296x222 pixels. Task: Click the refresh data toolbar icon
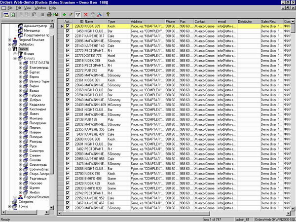pos(13,14)
